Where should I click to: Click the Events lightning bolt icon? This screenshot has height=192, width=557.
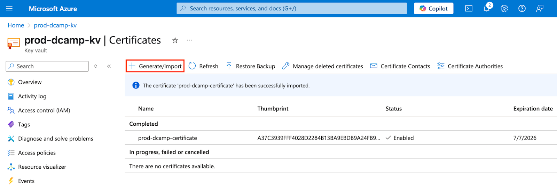(x=11, y=181)
